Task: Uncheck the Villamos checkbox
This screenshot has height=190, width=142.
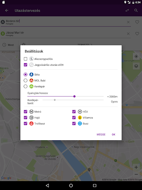Action: [74, 118]
